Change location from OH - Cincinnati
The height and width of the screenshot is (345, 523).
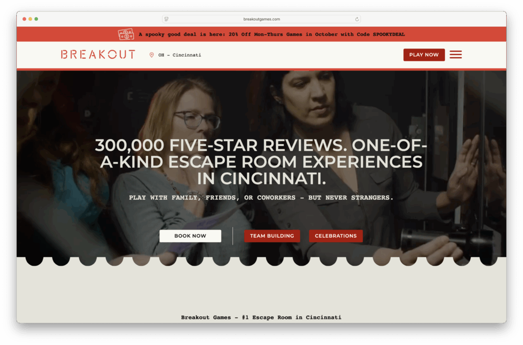[179, 55]
